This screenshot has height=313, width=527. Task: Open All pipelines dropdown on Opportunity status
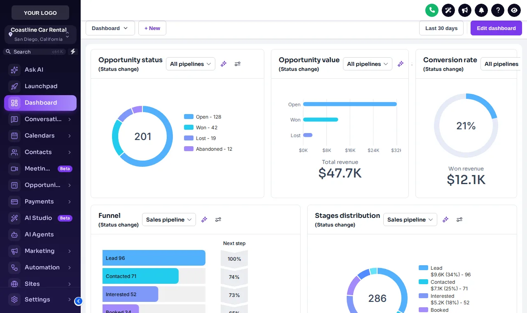point(191,64)
